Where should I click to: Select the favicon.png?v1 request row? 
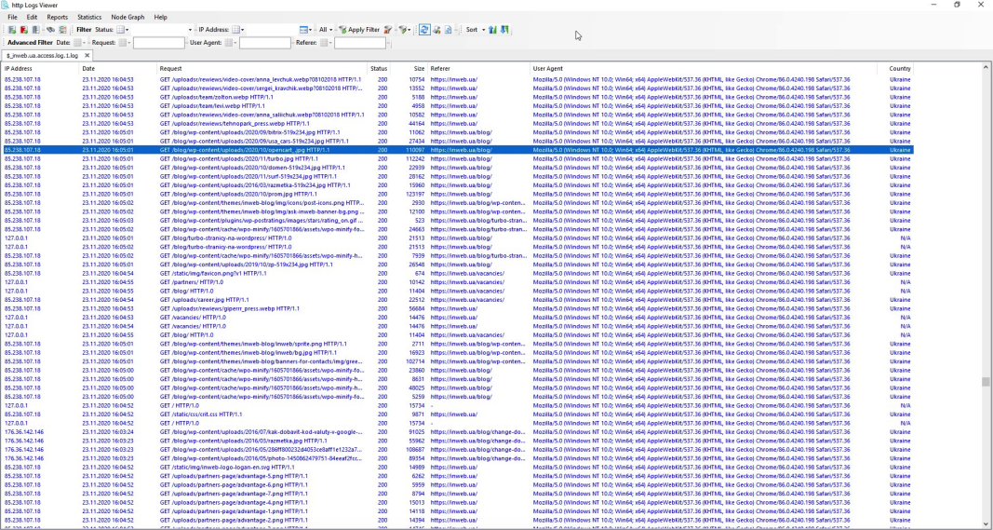457,273
